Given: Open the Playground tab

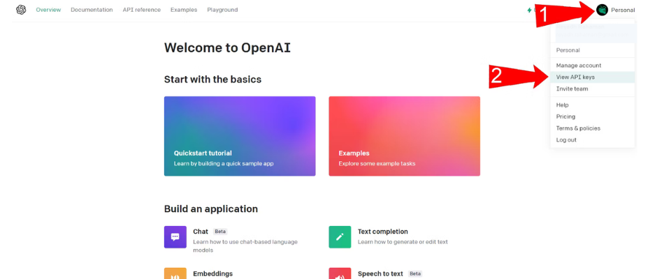Looking at the screenshot, I should click(x=222, y=10).
